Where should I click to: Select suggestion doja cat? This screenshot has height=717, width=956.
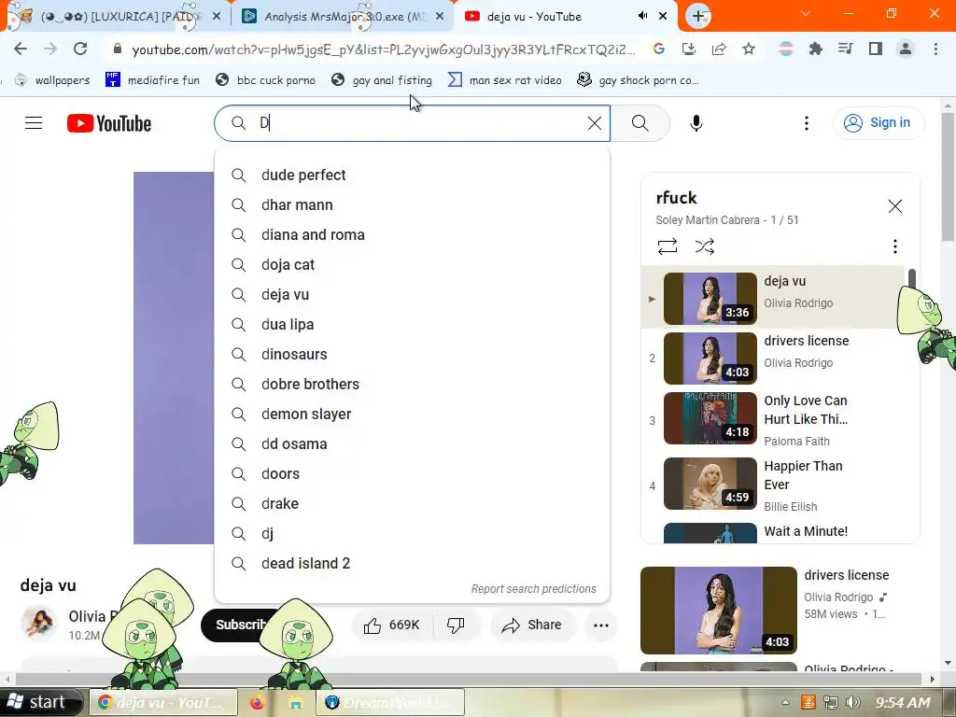(412, 264)
